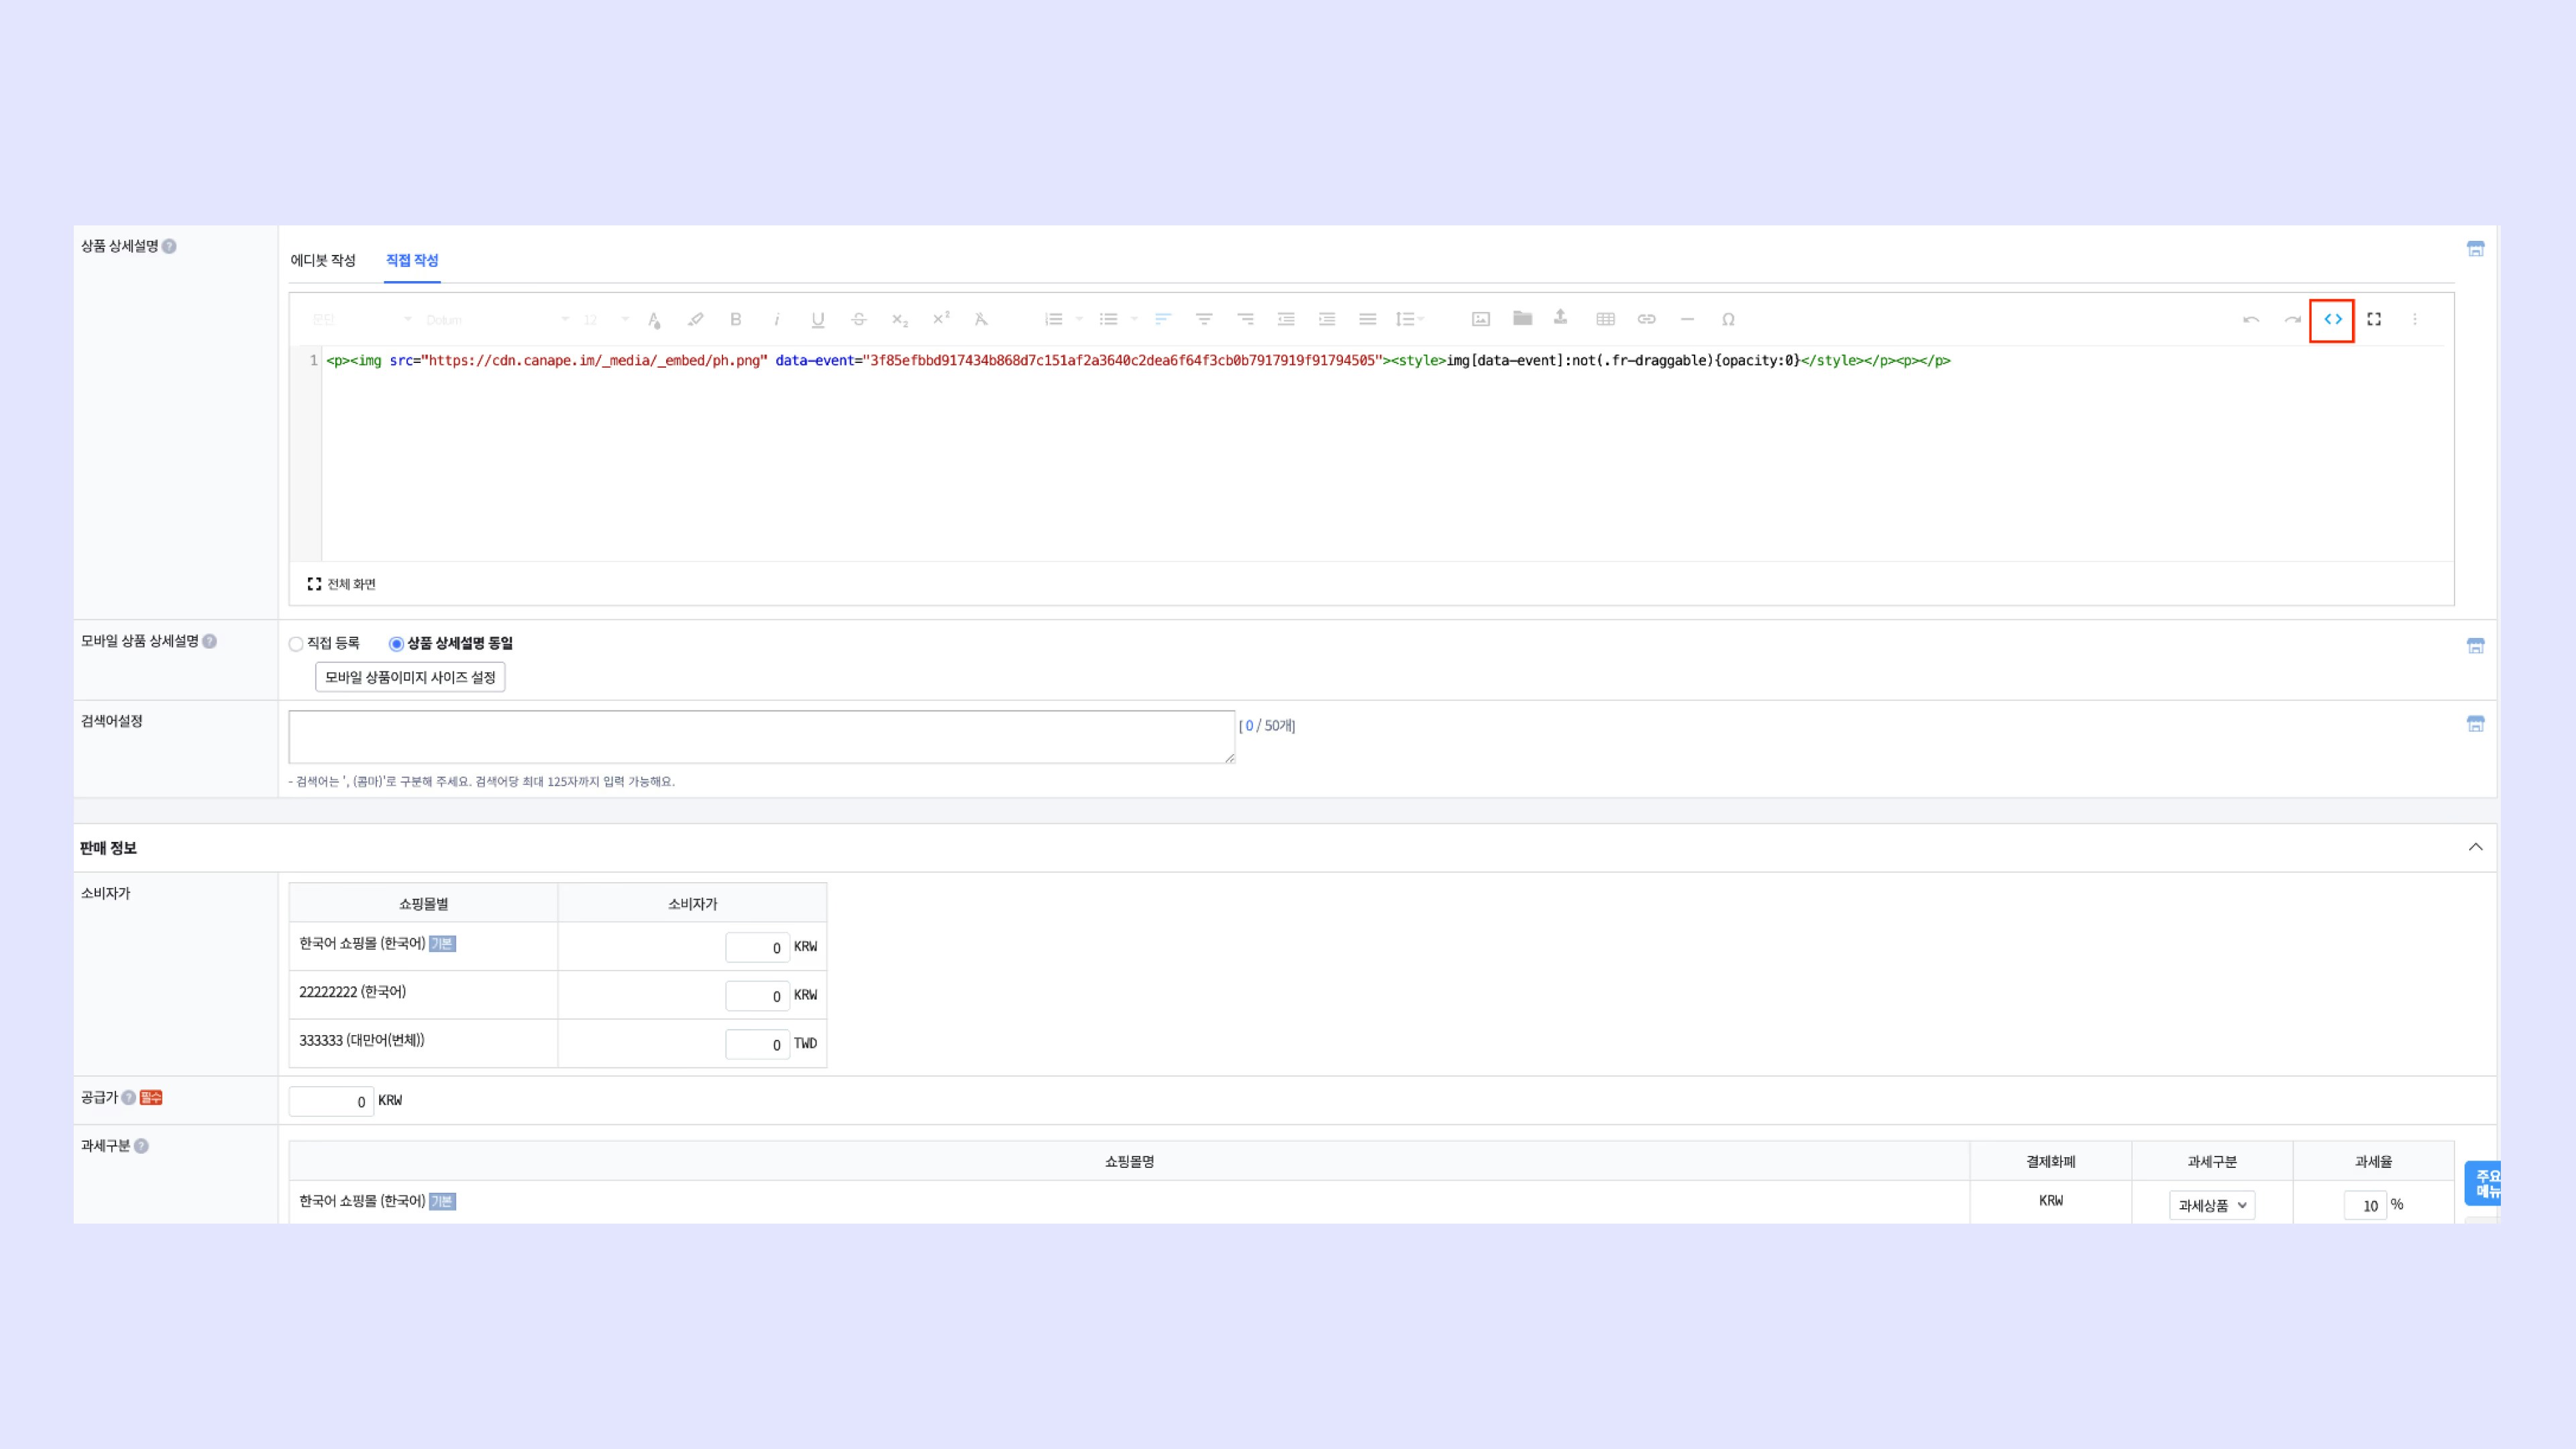Toggle the code view icon
This screenshot has height=1449, width=2576.
point(2332,320)
